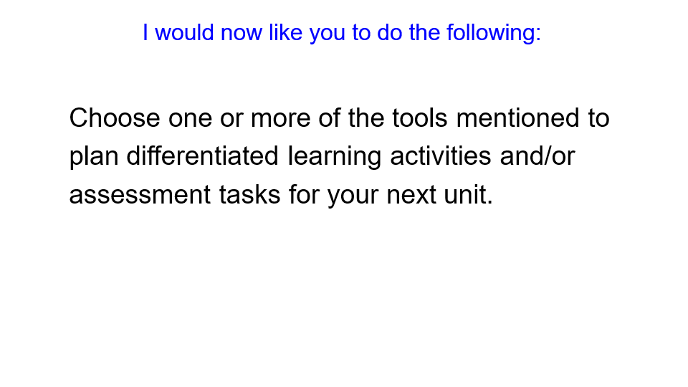
Task: Click the blue heading text line
Action: 341,33
